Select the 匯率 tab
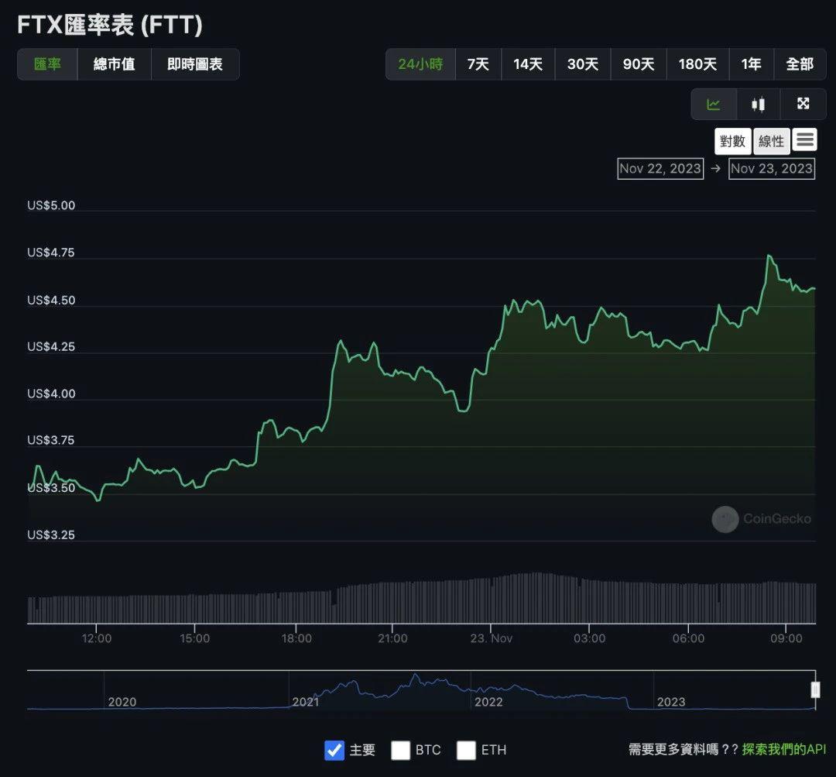Viewport: 836px width, 777px height. tap(46, 64)
